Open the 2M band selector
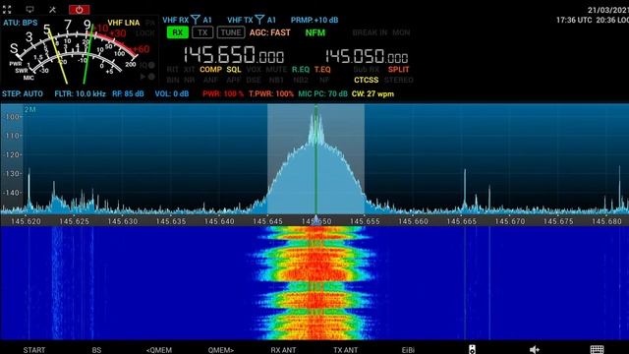 (29, 109)
